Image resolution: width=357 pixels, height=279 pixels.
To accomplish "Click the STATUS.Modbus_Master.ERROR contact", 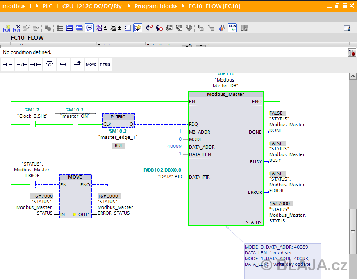I will click(32, 184).
